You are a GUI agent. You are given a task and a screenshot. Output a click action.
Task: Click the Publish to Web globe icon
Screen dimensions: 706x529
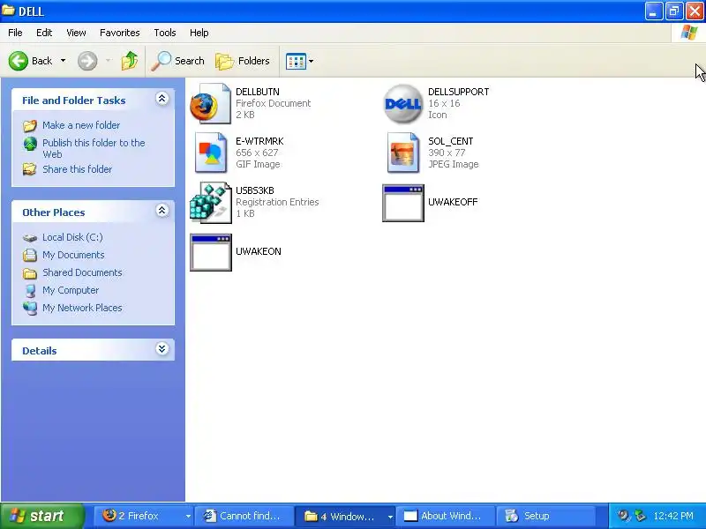click(x=30, y=144)
